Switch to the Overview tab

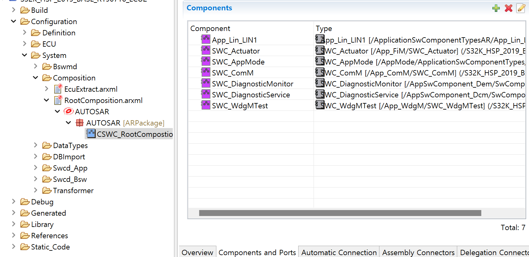pyautogui.click(x=197, y=252)
